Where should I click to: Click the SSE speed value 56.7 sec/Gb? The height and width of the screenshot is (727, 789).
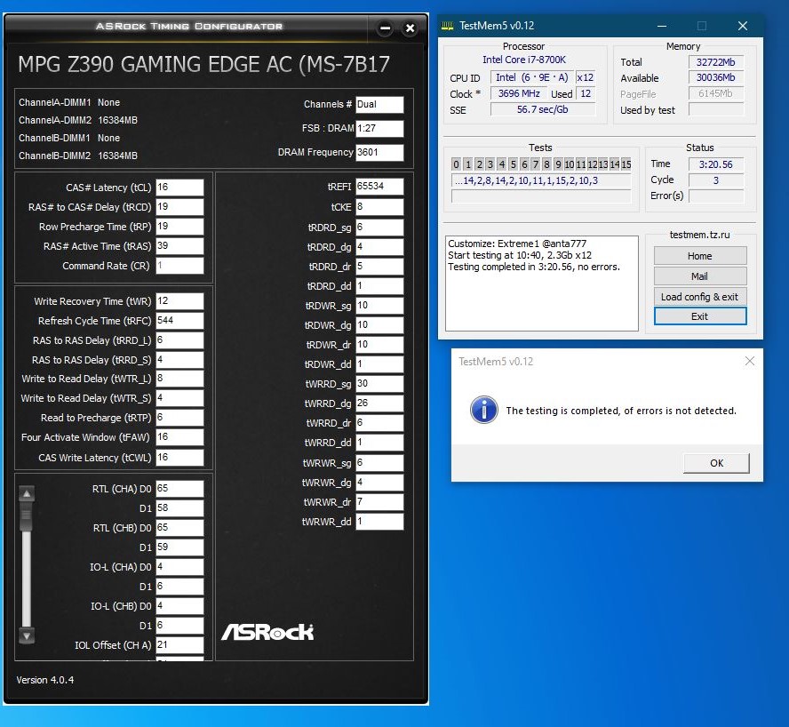point(543,109)
